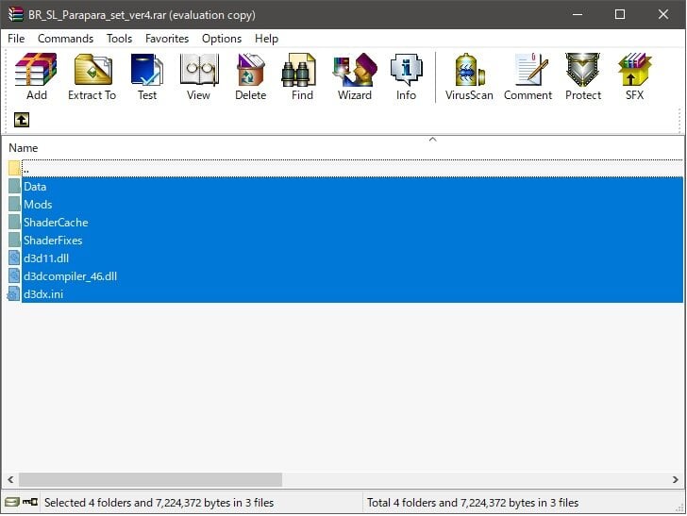Select the ShaderFixes folder name
This screenshot has width=687, height=516.
click(x=53, y=241)
